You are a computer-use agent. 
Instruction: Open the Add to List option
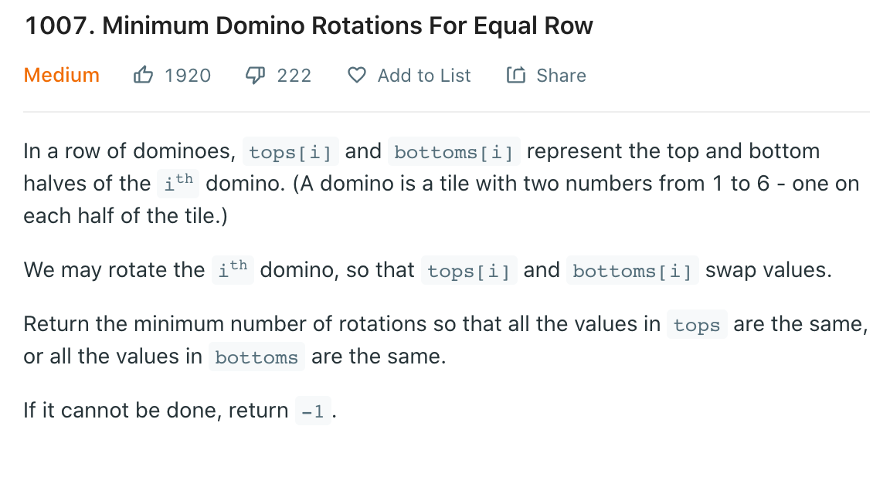[424, 76]
